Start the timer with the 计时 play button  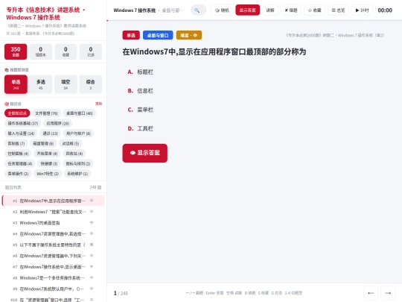(362, 10)
